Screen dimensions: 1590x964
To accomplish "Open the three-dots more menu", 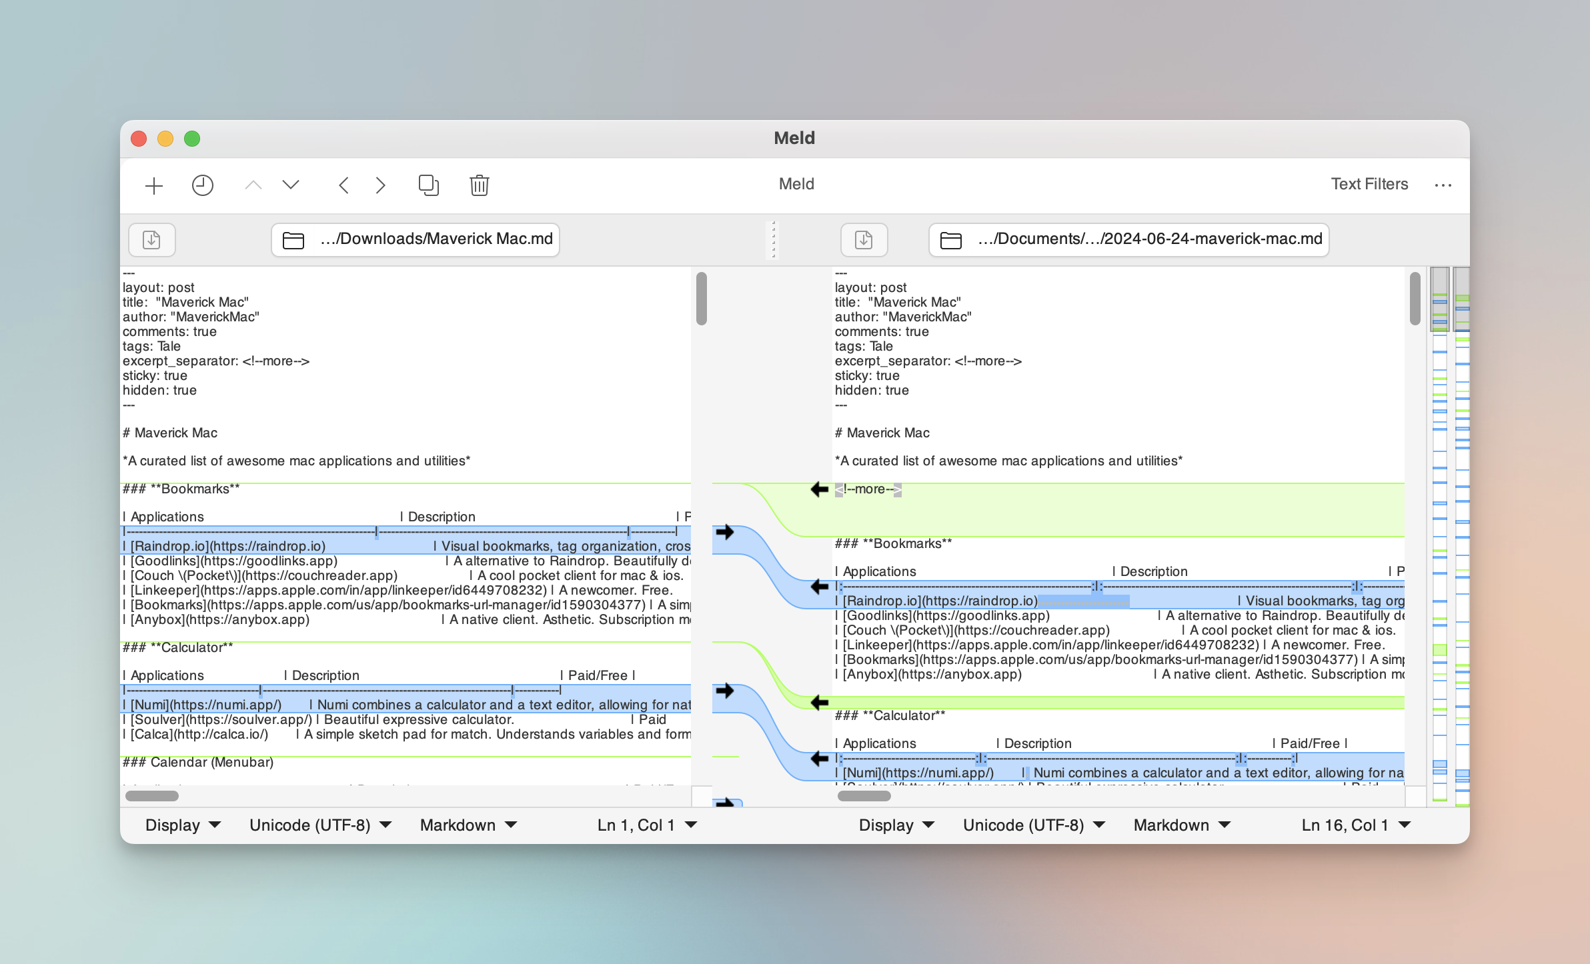I will point(1443,185).
